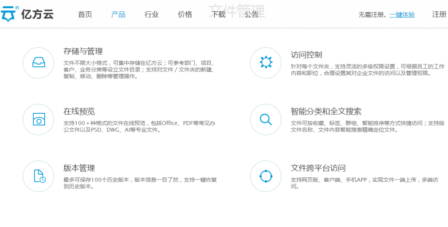The height and width of the screenshot is (227, 448).
Task: Click the 一键体验 link
Action: tap(402, 14)
